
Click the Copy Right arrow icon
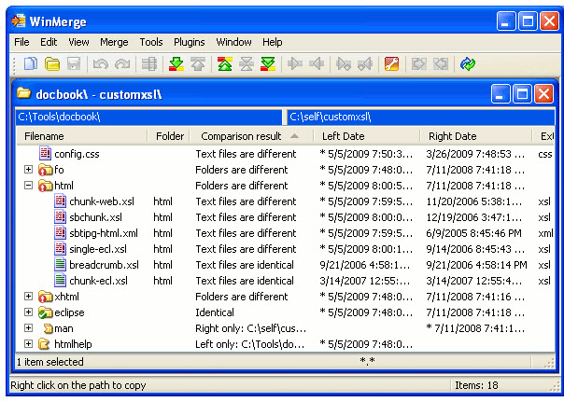[x=295, y=64]
